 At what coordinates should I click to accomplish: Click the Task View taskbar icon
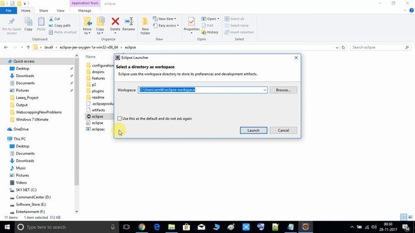(x=126, y=227)
